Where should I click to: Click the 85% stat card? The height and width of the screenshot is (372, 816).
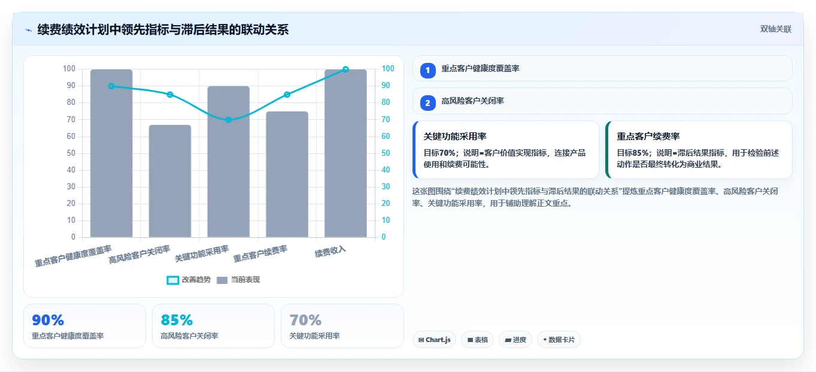pyautogui.click(x=213, y=326)
